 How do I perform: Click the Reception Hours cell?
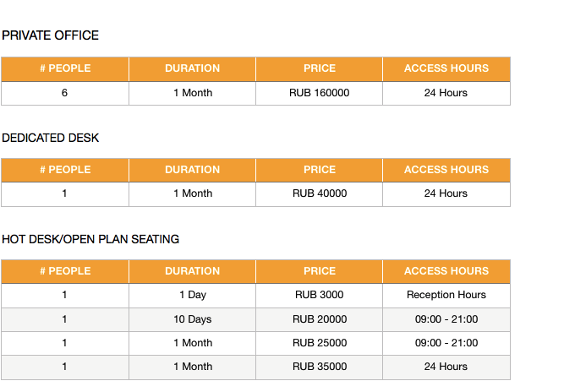point(446,296)
